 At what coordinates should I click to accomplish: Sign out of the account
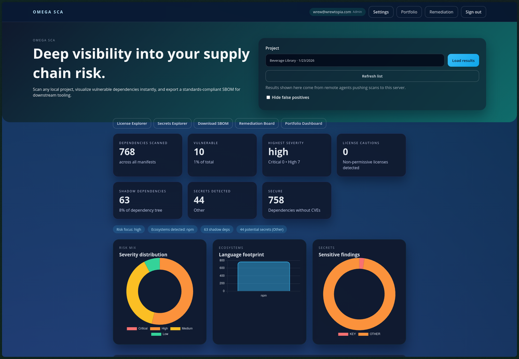click(x=473, y=12)
